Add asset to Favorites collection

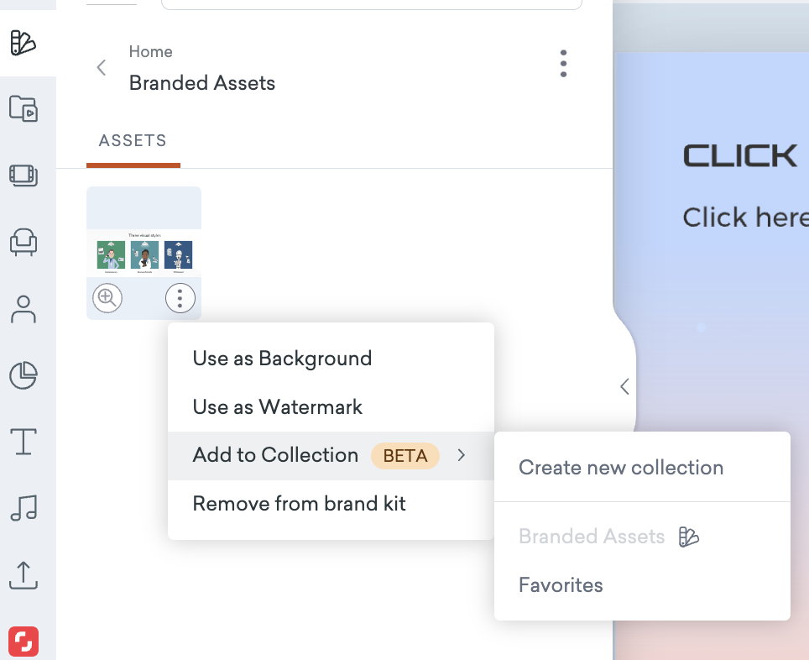(561, 585)
